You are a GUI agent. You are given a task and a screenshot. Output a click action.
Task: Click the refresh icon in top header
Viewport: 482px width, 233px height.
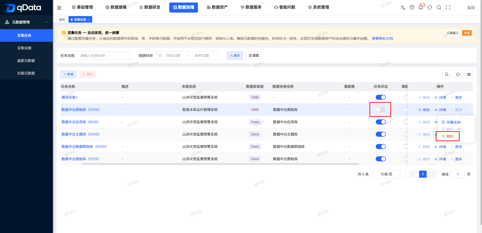[x=430, y=8]
